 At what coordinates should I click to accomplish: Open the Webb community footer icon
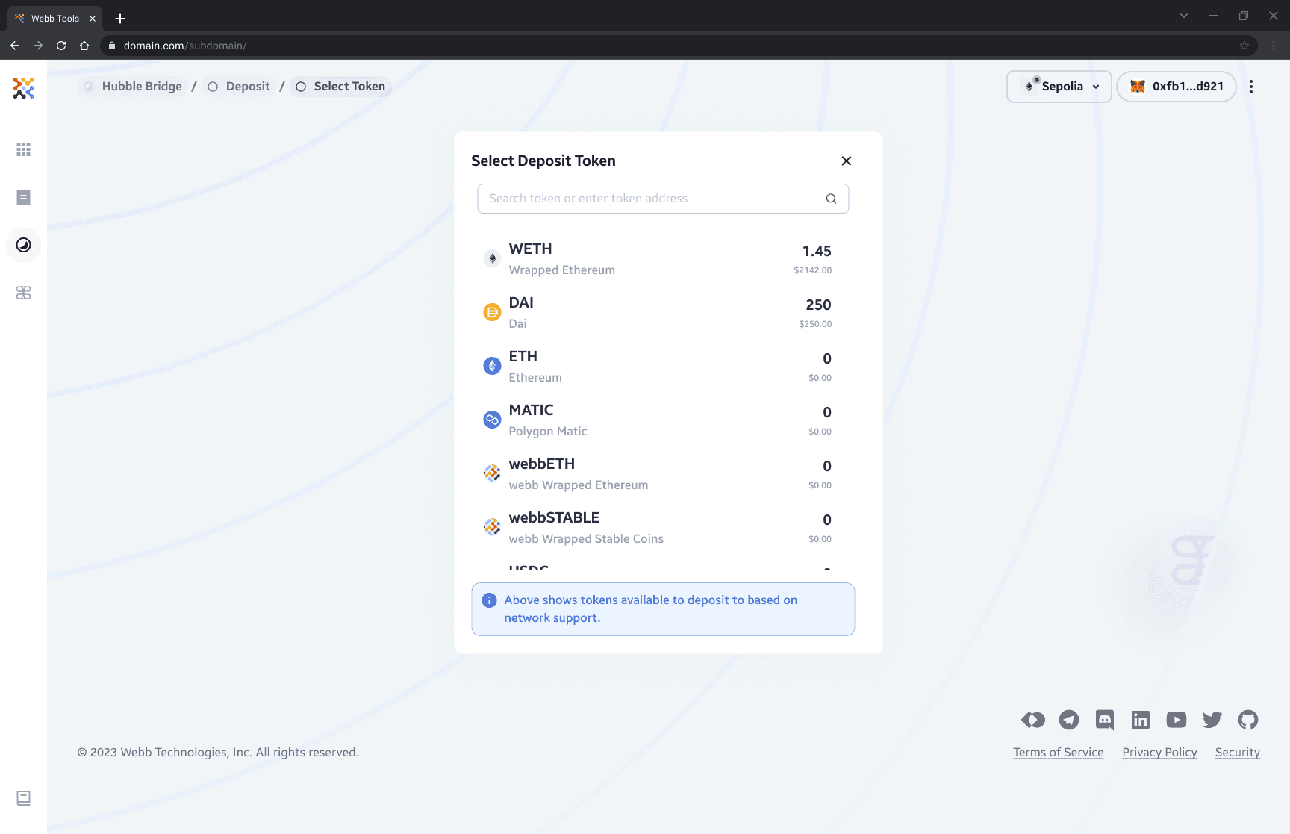tap(1033, 720)
